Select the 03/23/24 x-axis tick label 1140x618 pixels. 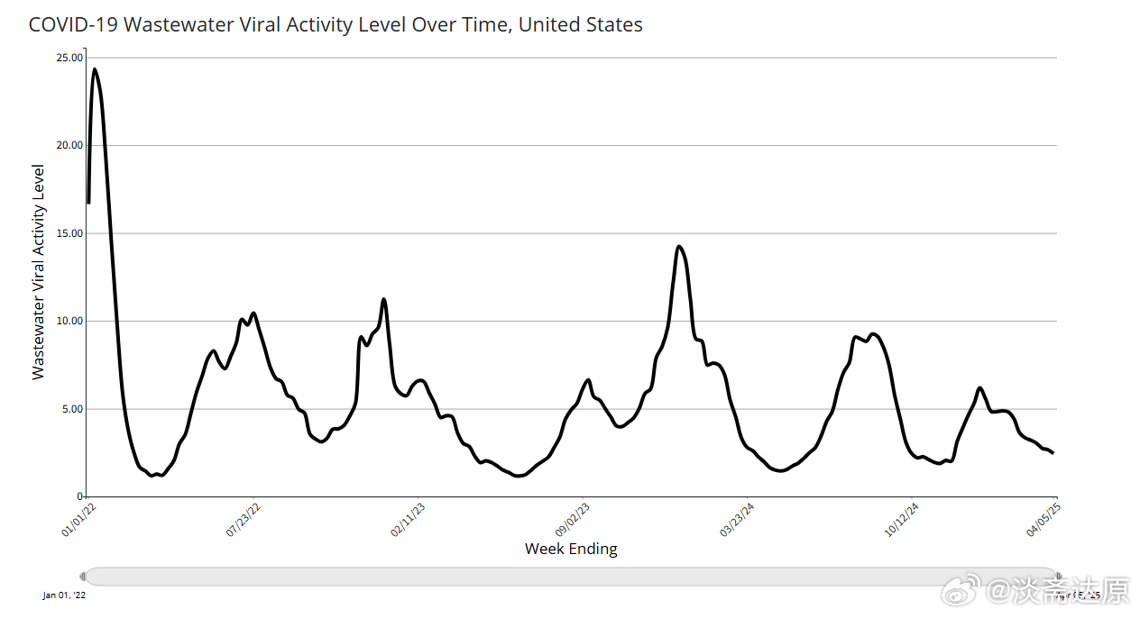(x=737, y=521)
